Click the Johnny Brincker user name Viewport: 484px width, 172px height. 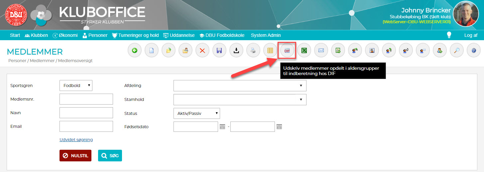426,10
